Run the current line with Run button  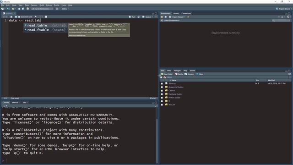point(132,17)
